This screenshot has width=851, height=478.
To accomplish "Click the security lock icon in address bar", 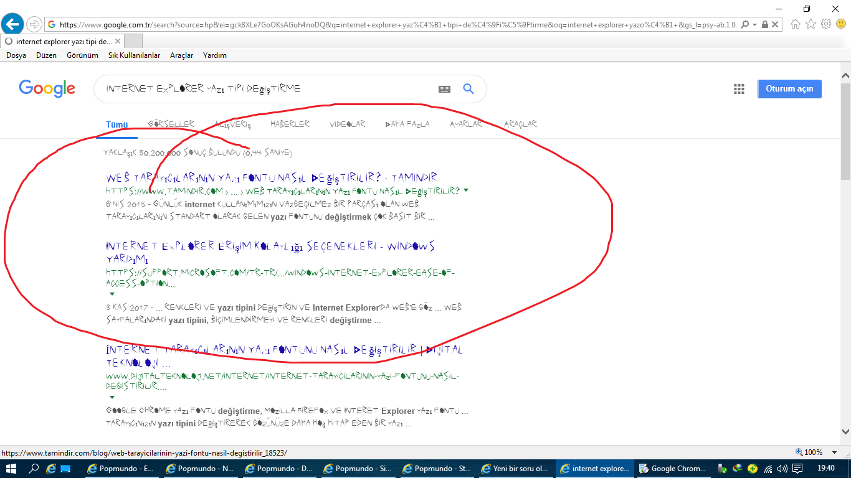I will (764, 25).
